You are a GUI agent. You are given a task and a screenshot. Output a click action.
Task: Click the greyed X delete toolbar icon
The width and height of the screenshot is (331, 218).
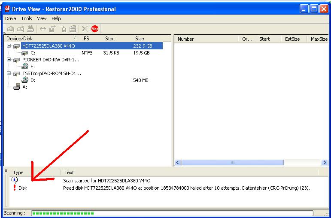point(85,29)
